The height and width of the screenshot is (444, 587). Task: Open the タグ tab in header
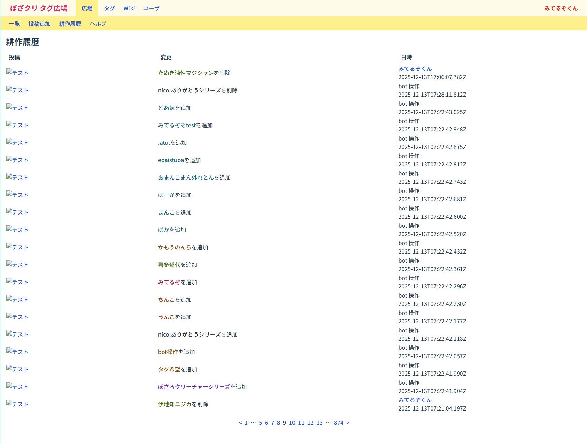(109, 8)
